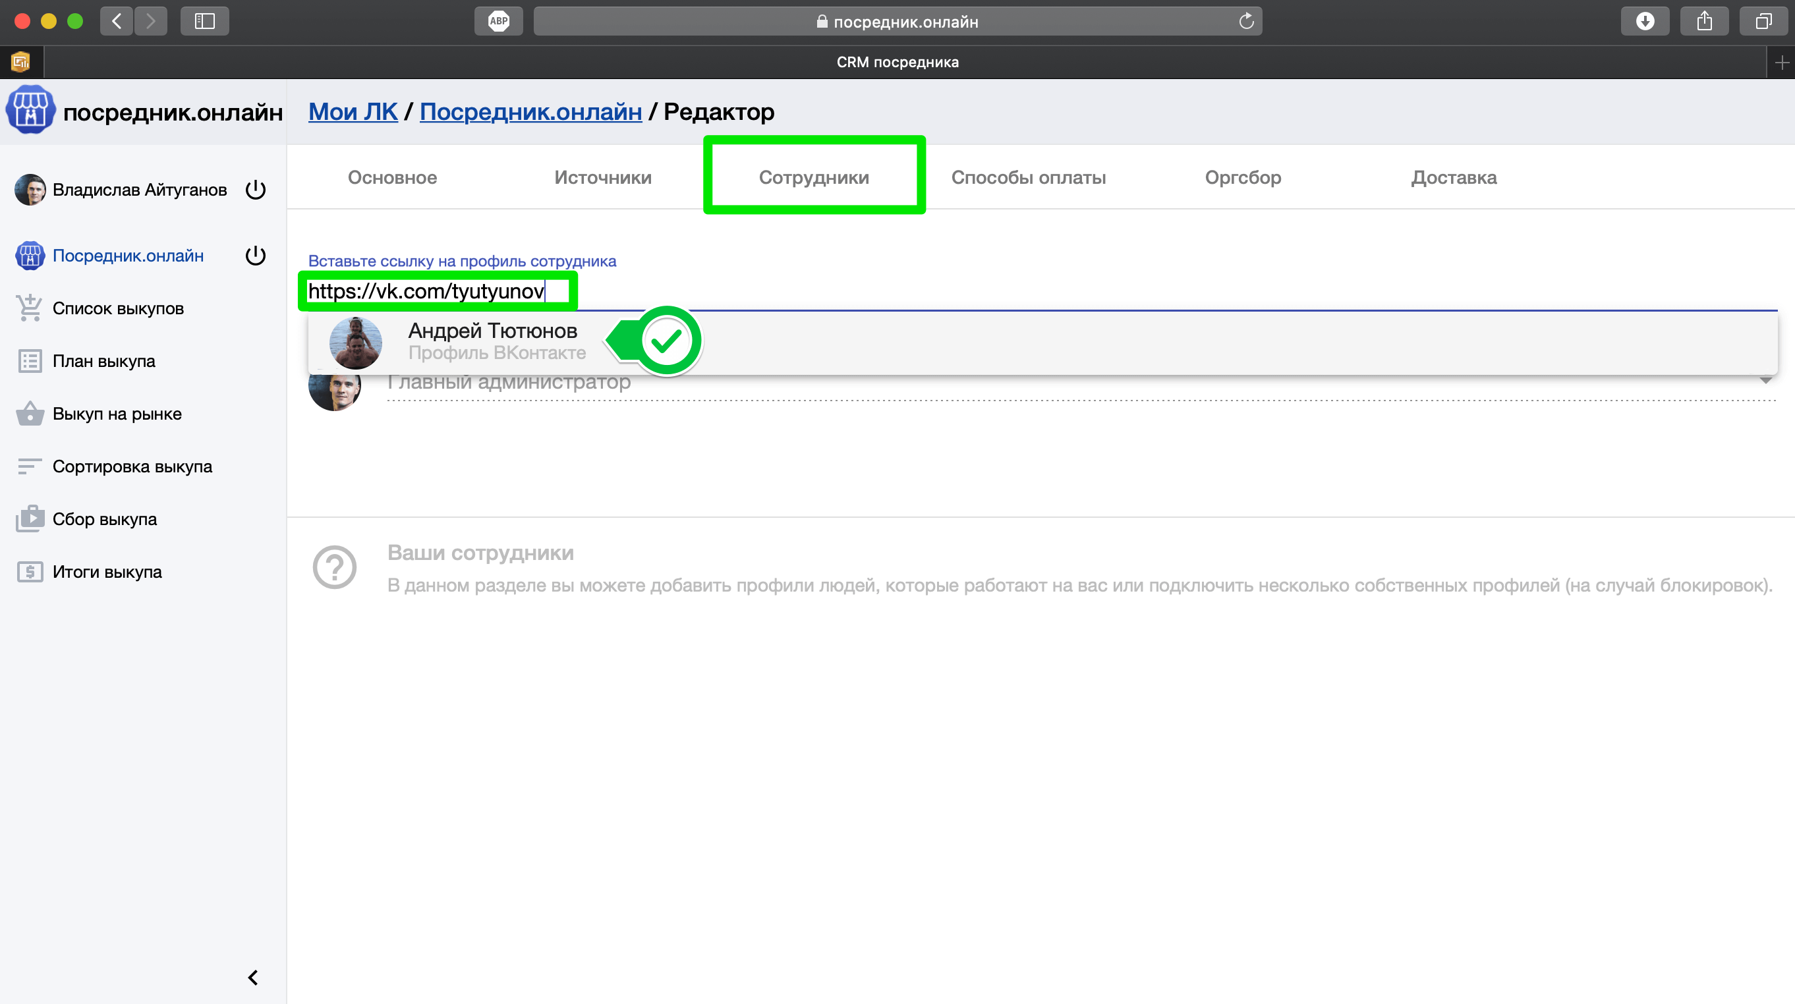Toggle the Safari sidebar button
The width and height of the screenshot is (1795, 1004).
click(204, 21)
